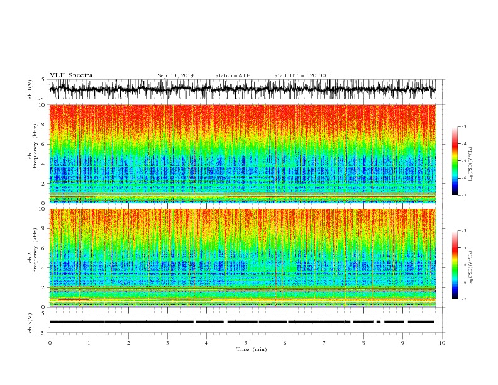
Task: Click the "-5" label on ch.1 color bar
Action: (x=464, y=161)
